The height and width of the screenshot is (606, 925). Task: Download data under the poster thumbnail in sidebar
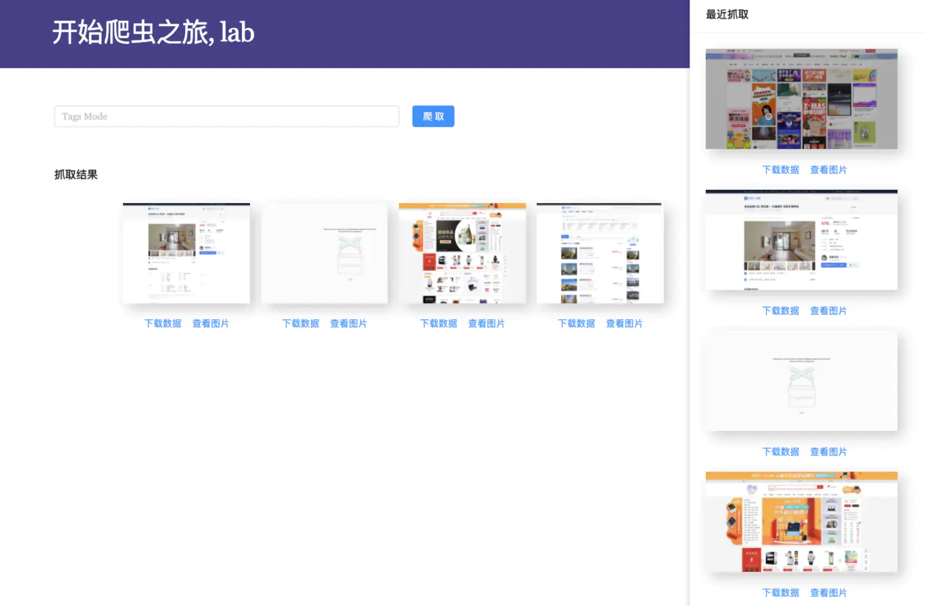tap(780, 170)
